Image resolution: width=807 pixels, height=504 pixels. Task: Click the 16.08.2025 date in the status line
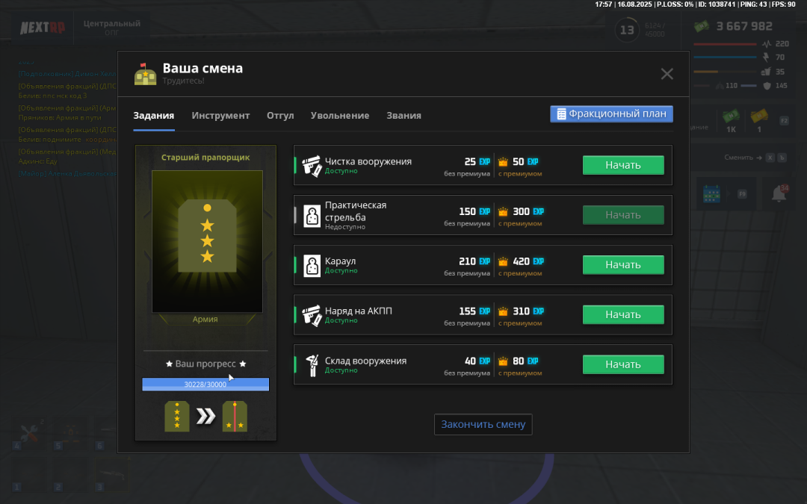click(x=634, y=4)
